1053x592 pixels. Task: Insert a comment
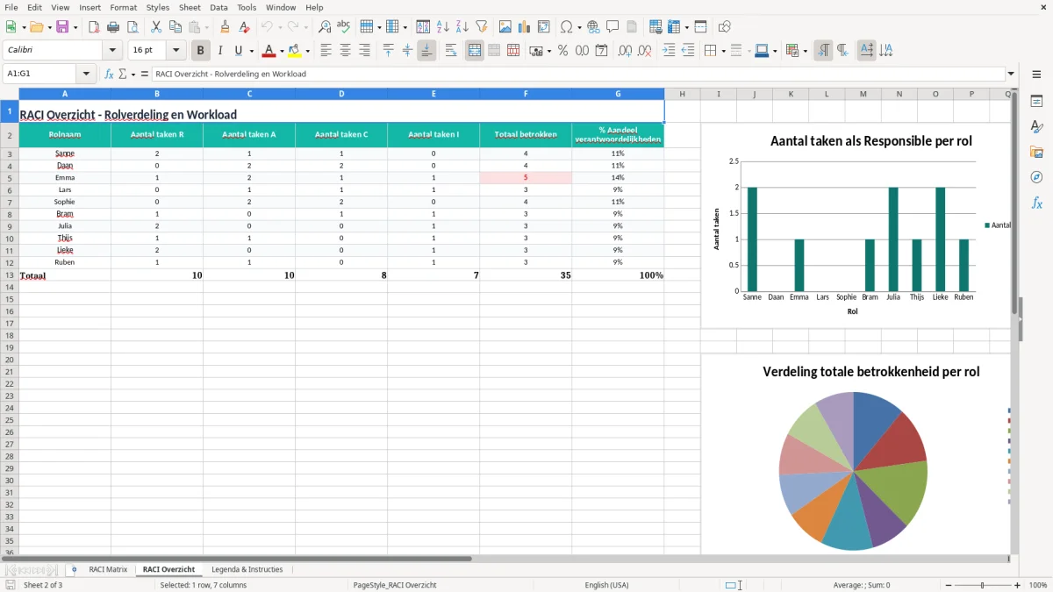click(612, 27)
